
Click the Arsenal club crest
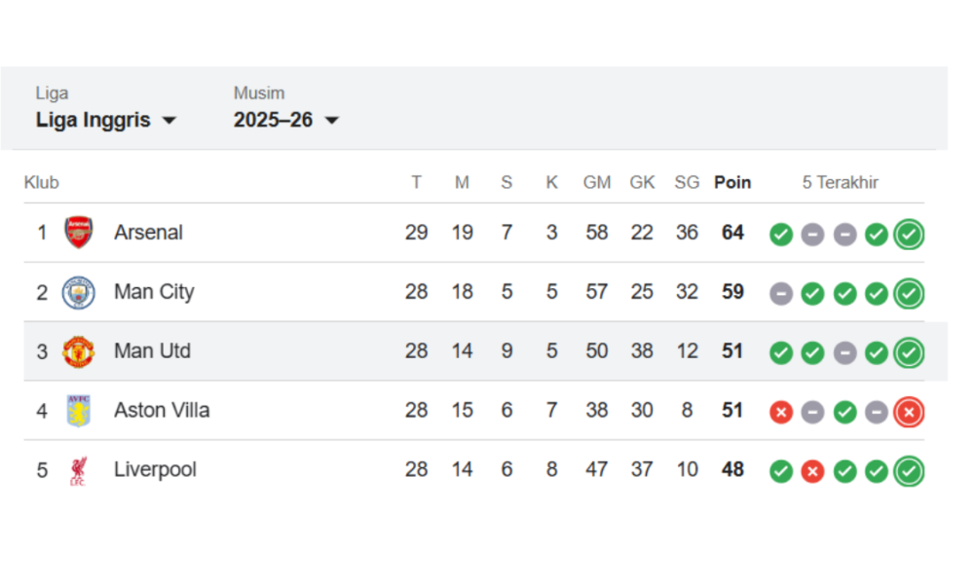pyautogui.click(x=79, y=233)
